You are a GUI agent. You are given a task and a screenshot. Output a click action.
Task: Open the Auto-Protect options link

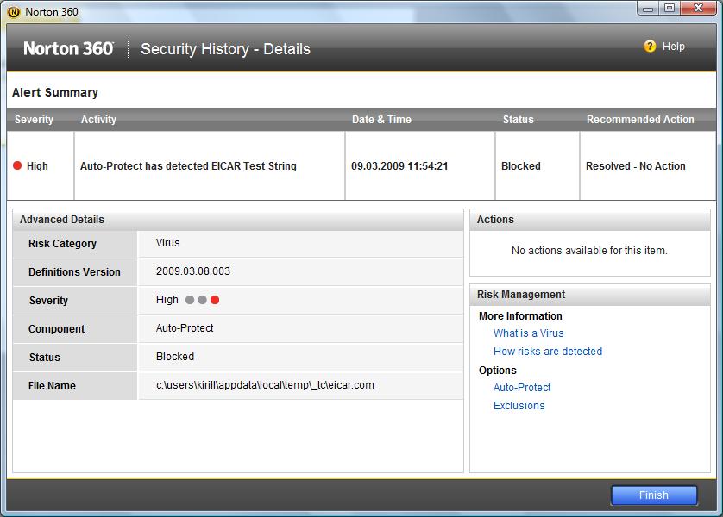tap(522, 388)
